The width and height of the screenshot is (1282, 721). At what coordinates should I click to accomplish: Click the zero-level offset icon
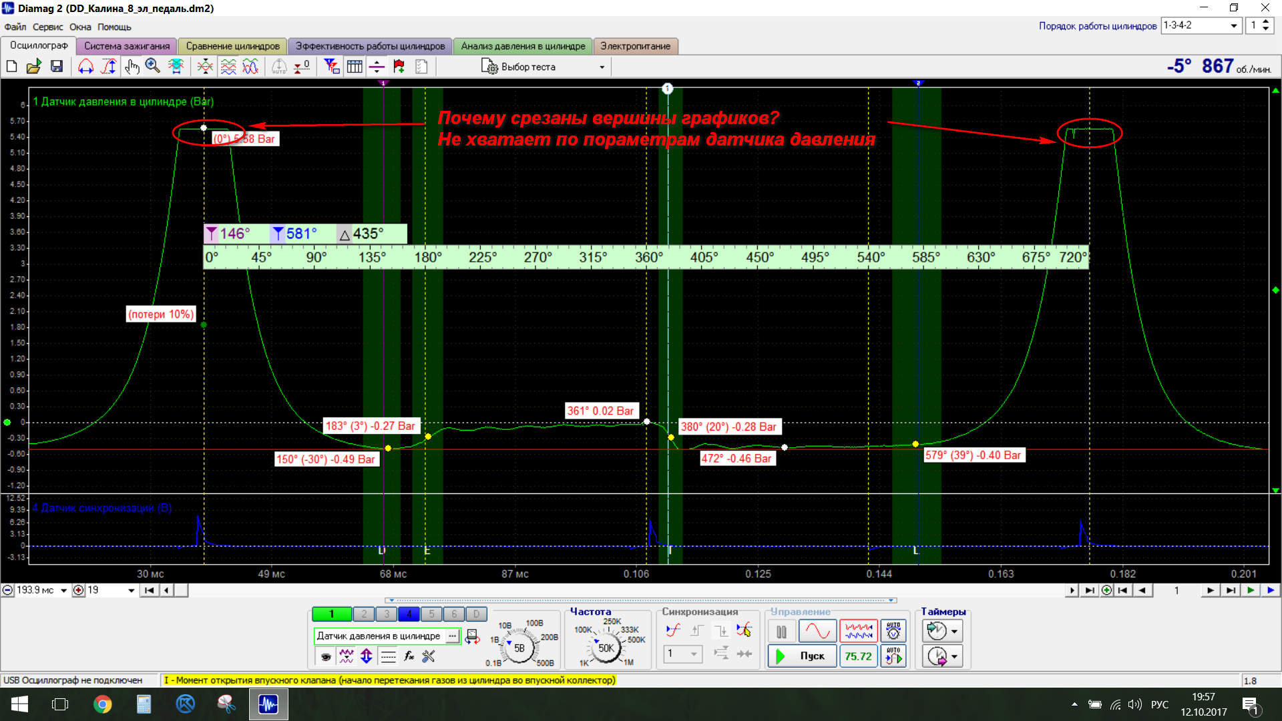point(302,66)
